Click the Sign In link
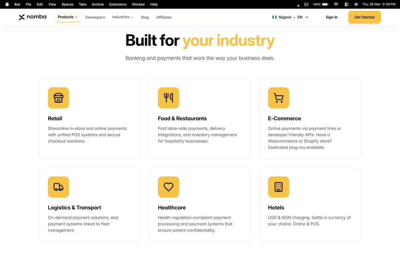The height and width of the screenshot is (259, 400). (x=331, y=17)
